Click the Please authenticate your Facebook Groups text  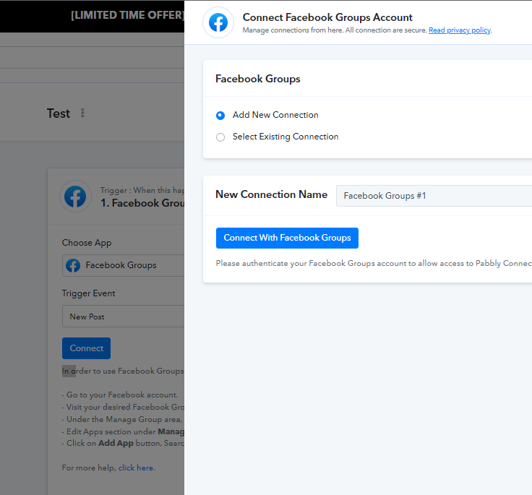pyautogui.click(x=374, y=264)
